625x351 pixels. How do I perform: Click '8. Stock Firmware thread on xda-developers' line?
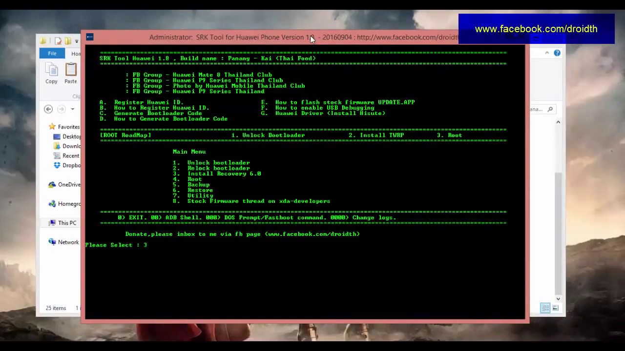coord(251,201)
